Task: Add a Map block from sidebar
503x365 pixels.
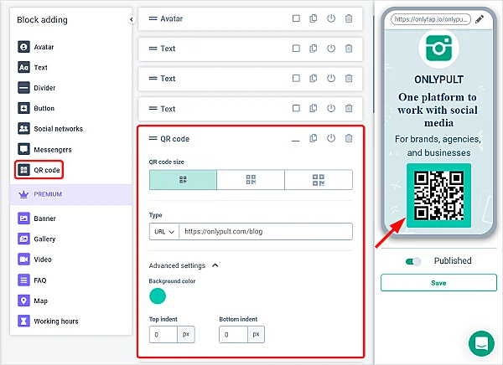Action: 40,300
